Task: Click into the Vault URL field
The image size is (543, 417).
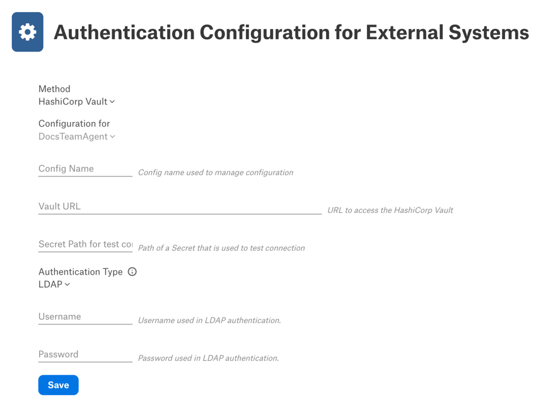Action: [x=180, y=207]
